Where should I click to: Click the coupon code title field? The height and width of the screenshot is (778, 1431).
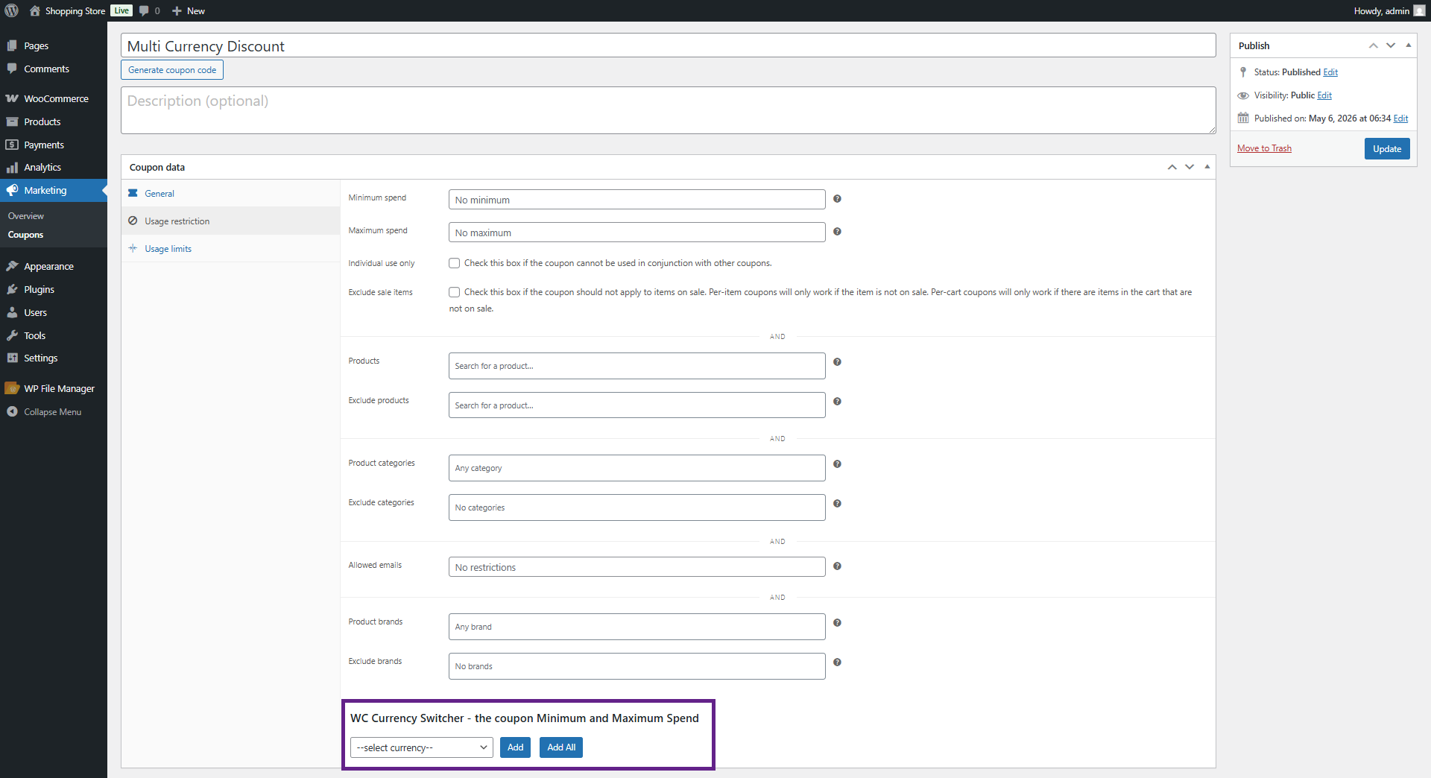tap(668, 45)
